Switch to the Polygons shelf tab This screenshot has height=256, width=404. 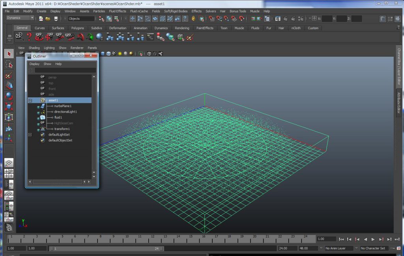click(78, 28)
